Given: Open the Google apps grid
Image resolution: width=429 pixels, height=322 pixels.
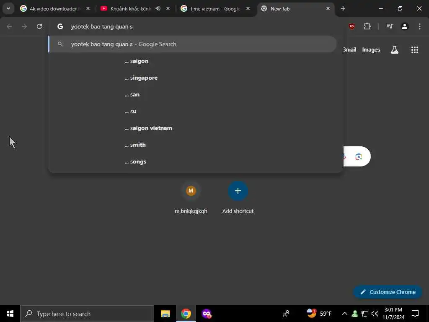Looking at the screenshot, I should [414, 49].
